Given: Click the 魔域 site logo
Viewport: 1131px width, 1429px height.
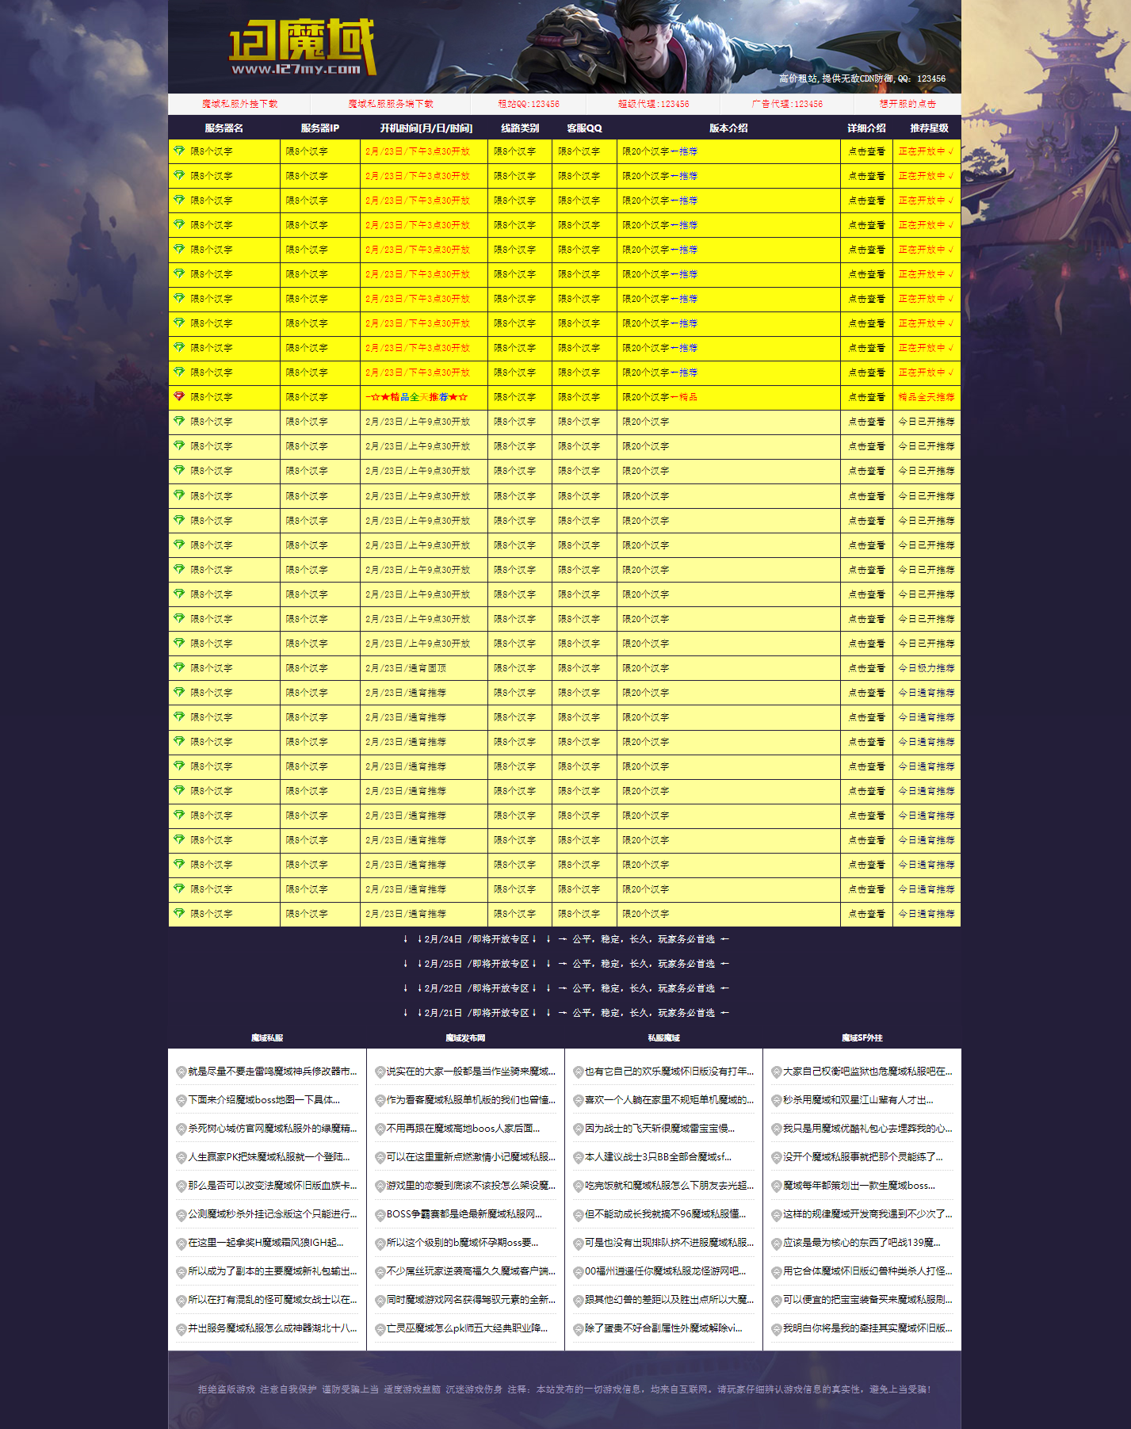Looking at the screenshot, I should coord(302,48).
